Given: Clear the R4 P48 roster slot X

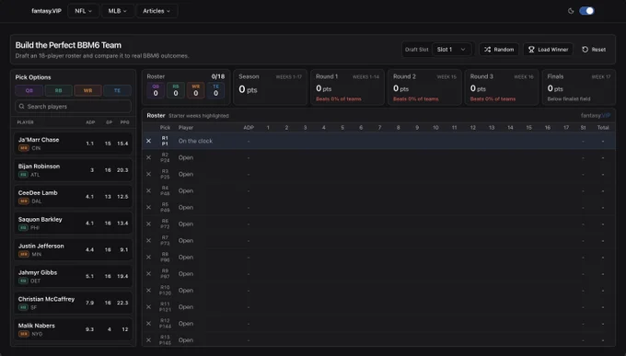Looking at the screenshot, I should [148, 190].
